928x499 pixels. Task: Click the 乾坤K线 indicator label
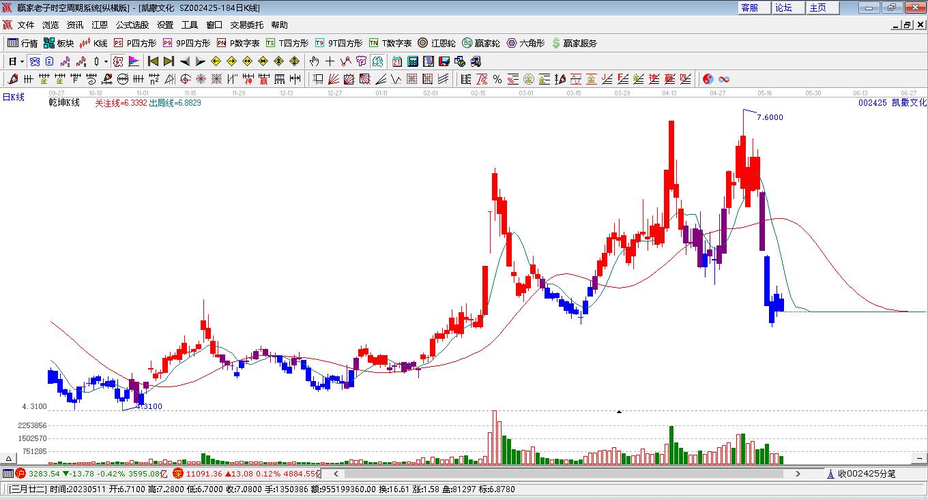65,103
